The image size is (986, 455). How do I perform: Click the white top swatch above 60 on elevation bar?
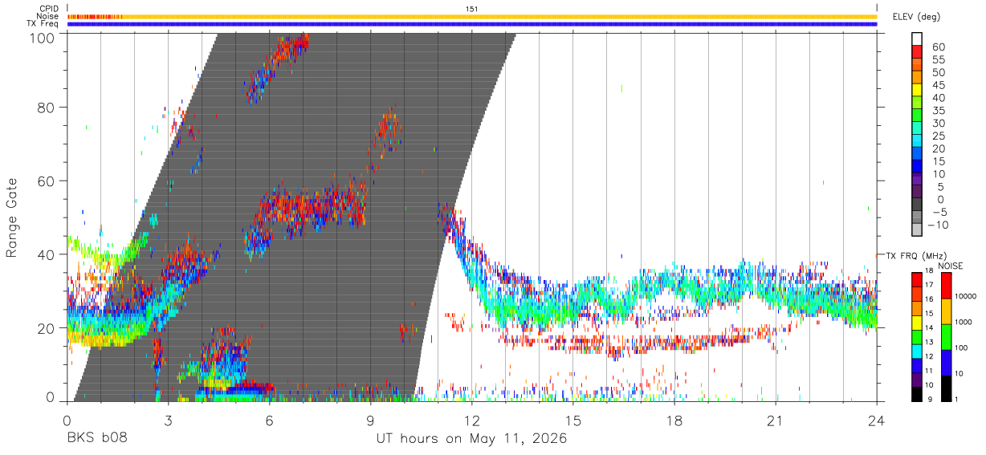[917, 39]
